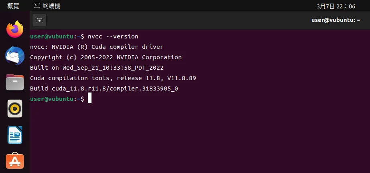Click the Build cuda_11.8.r11.8 compiler line
The image size is (370, 173).
click(104, 89)
